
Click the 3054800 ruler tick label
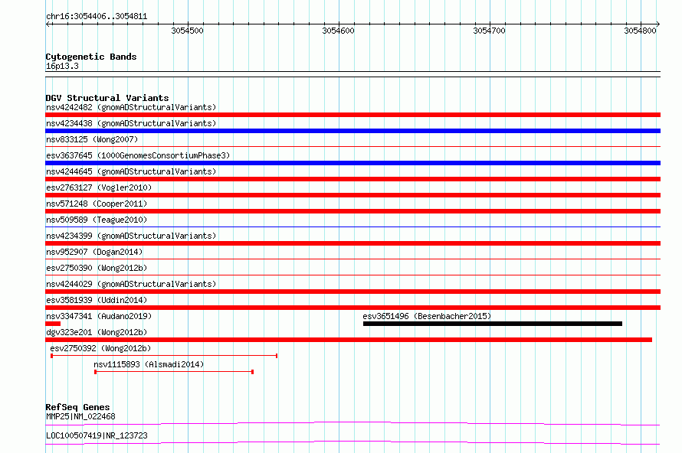tap(640, 31)
